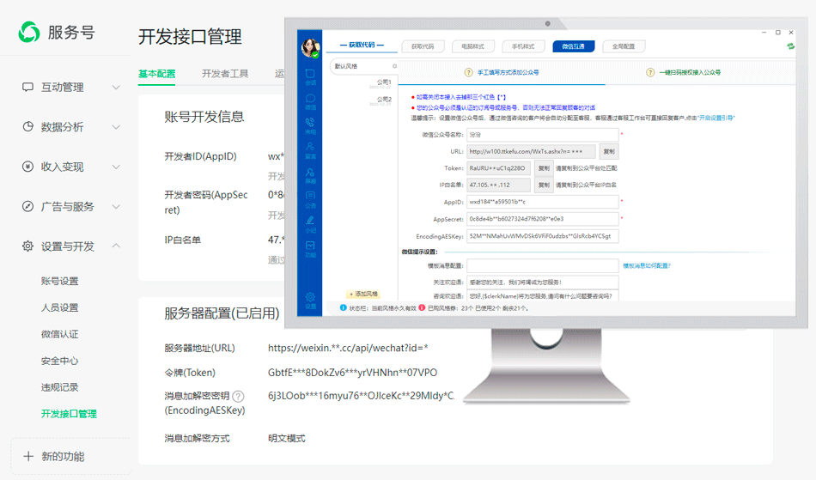816x480 pixels.
Task: Open 来电 phone icon in the blue sidebar
Action: [310, 122]
